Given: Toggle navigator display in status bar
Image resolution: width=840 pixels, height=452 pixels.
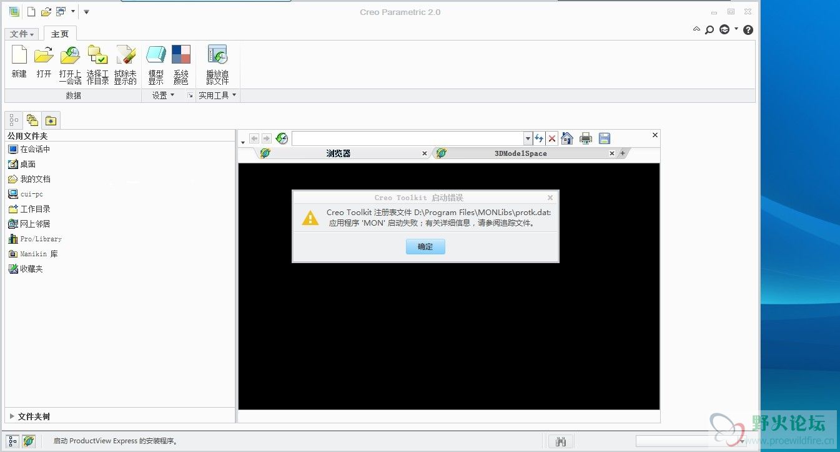Looking at the screenshot, I should pyautogui.click(x=13, y=441).
